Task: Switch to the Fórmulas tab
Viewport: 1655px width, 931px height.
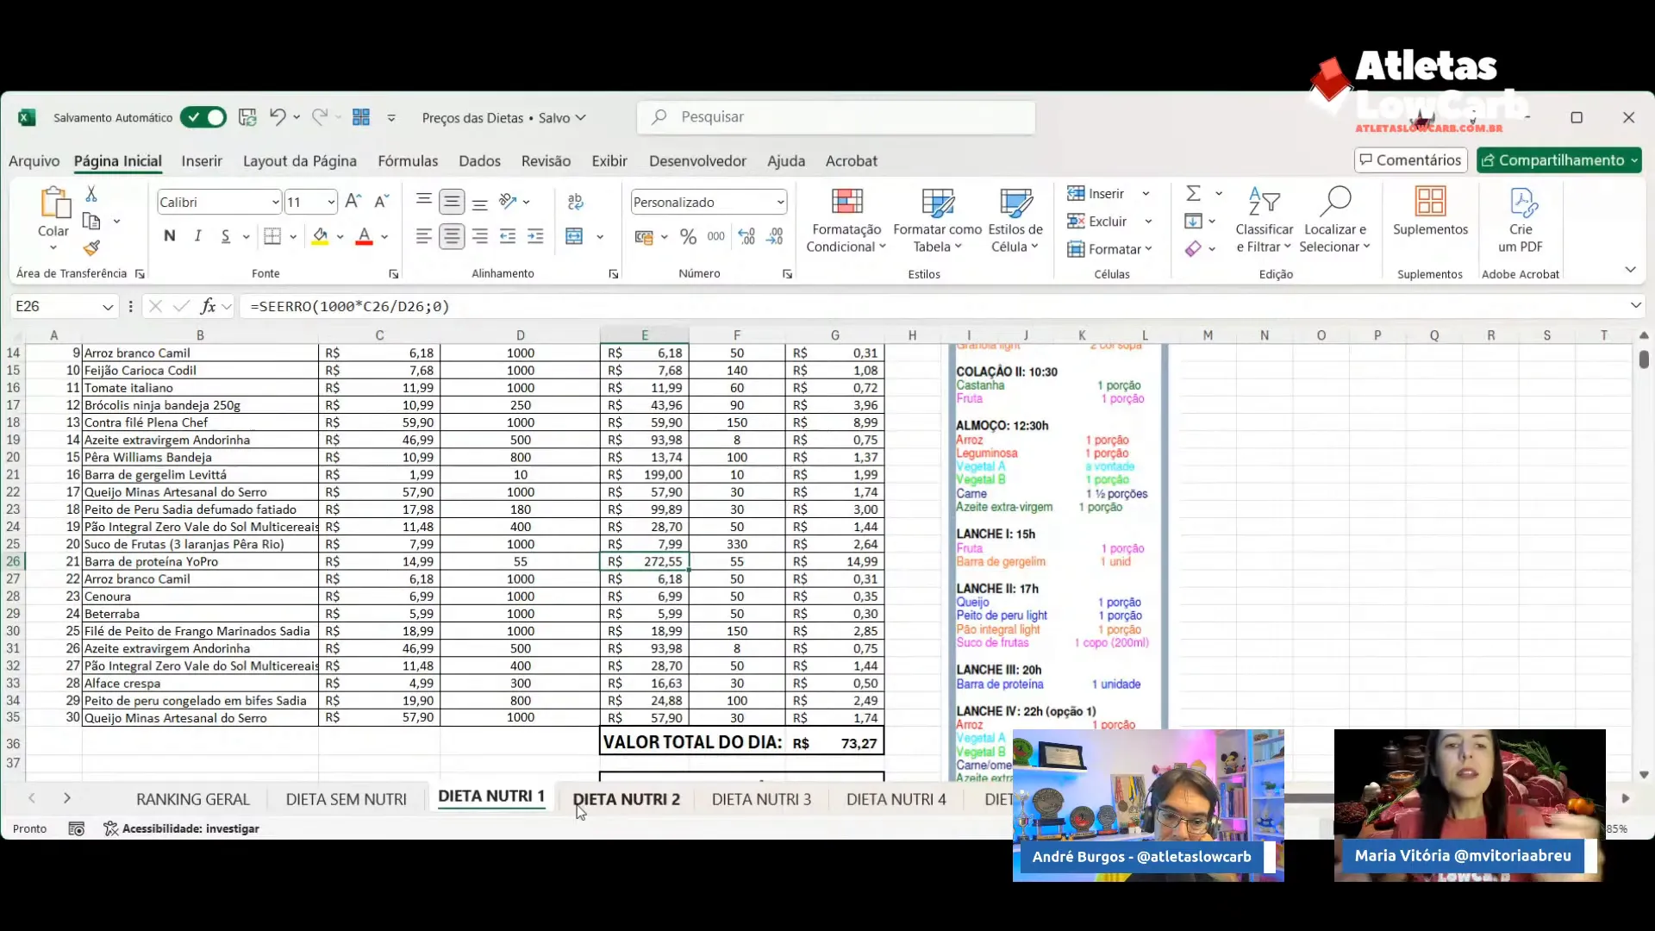Action: [x=408, y=161]
